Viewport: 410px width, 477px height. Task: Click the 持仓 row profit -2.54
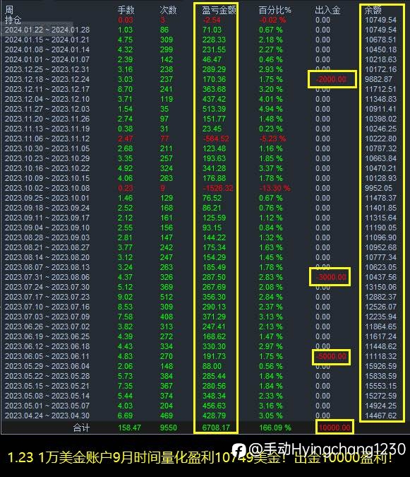click(x=212, y=20)
